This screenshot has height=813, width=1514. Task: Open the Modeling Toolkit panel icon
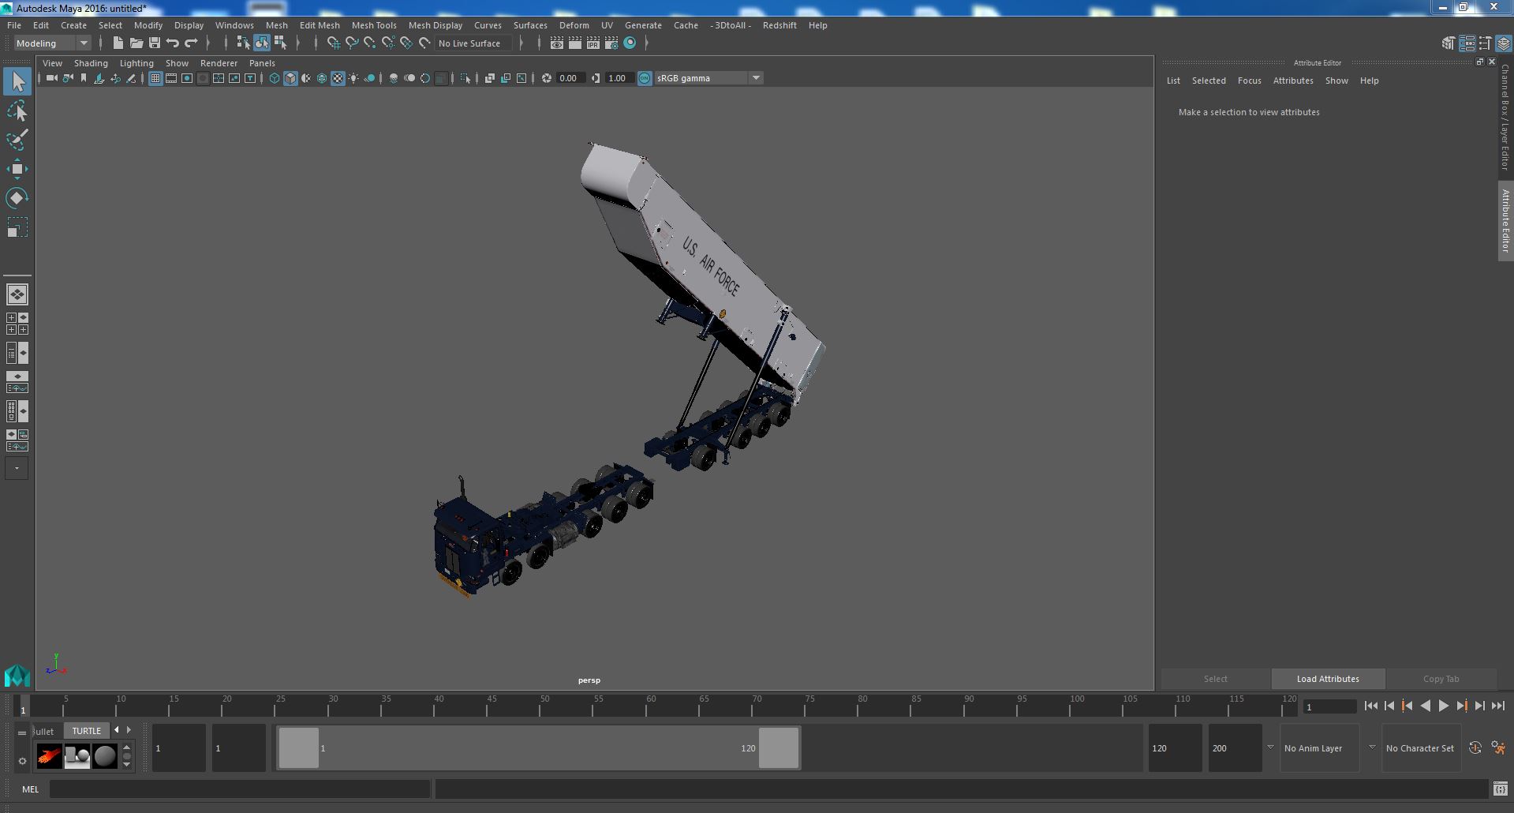[x=1449, y=43]
